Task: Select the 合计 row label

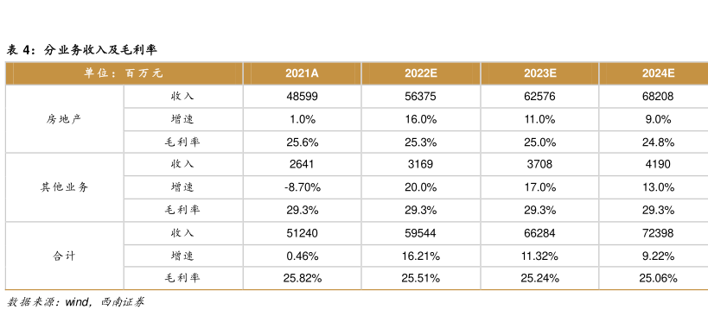Action: coord(64,256)
